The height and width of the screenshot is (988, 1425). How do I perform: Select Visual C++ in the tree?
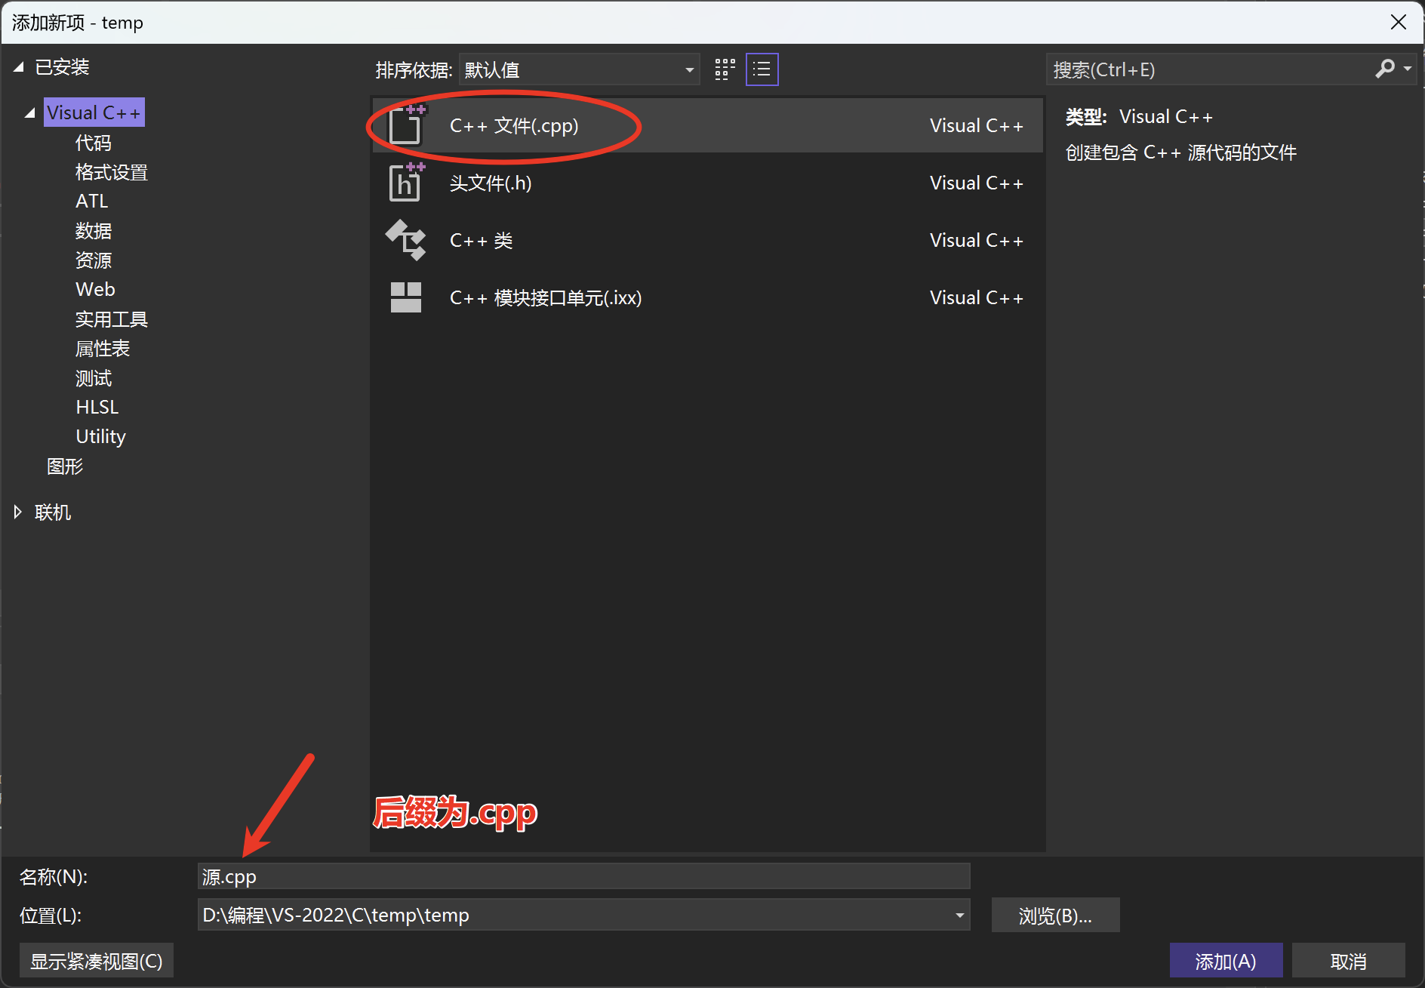point(94,112)
